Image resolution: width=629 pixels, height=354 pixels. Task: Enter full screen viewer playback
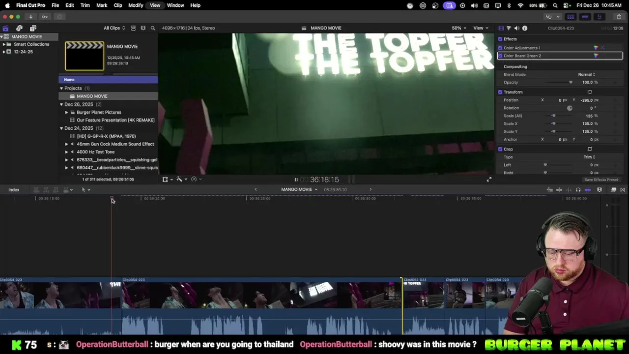(x=489, y=179)
